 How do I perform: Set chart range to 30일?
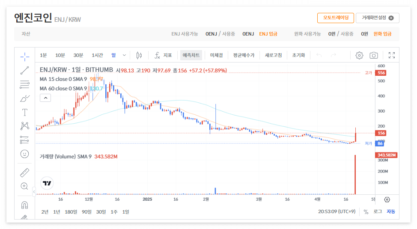pos(101,212)
